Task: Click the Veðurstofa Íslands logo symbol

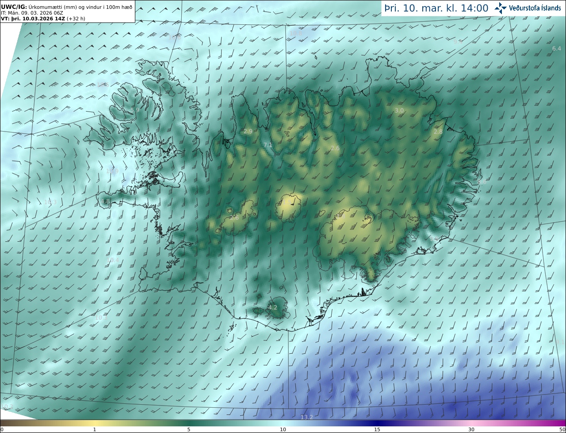Action: (501, 8)
